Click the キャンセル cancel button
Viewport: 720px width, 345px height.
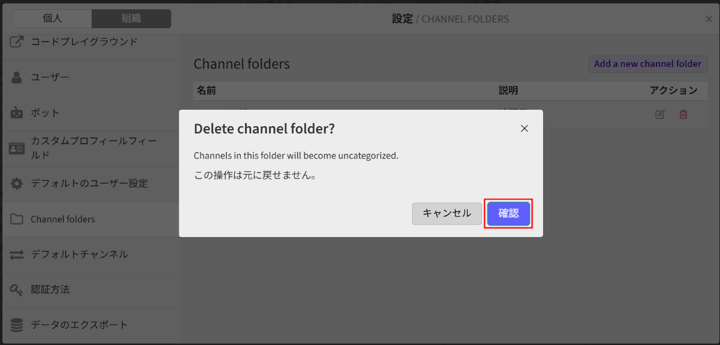pyautogui.click(x=447, y=214)
